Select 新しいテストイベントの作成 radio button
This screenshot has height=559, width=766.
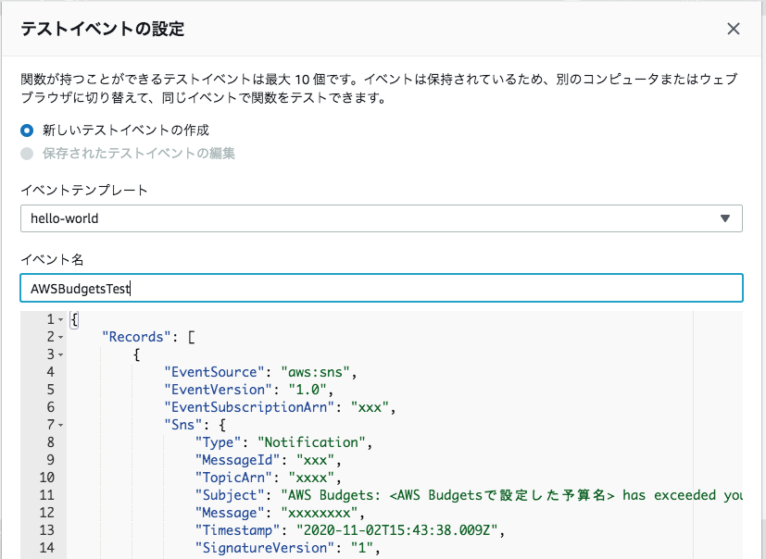click(24, 130)
